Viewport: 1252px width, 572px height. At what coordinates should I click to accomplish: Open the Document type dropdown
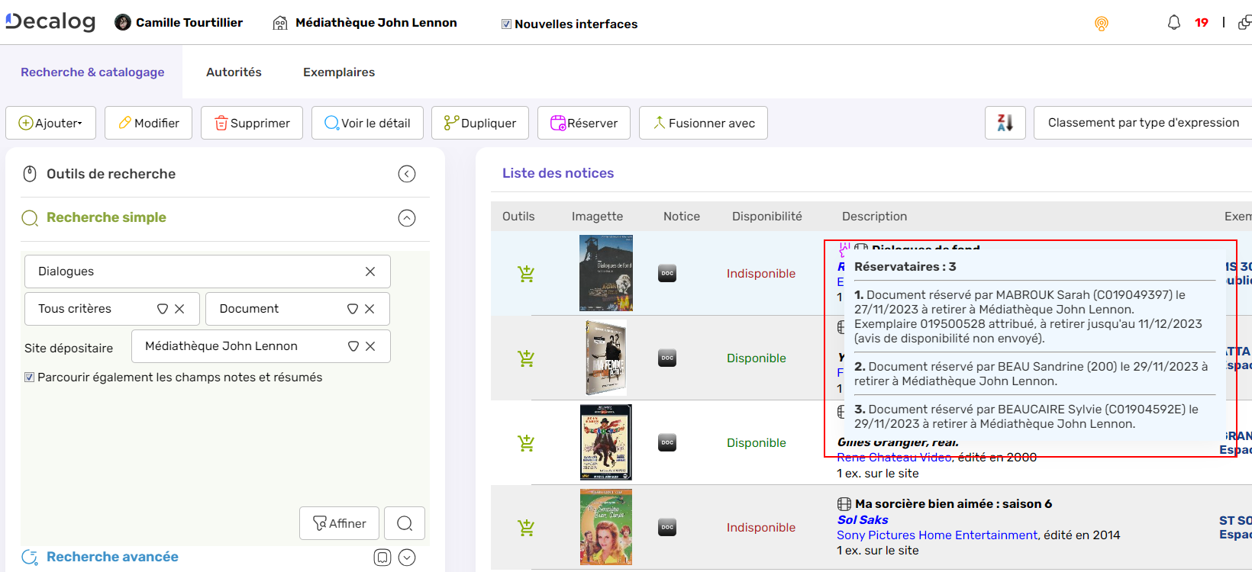(352, 309)
